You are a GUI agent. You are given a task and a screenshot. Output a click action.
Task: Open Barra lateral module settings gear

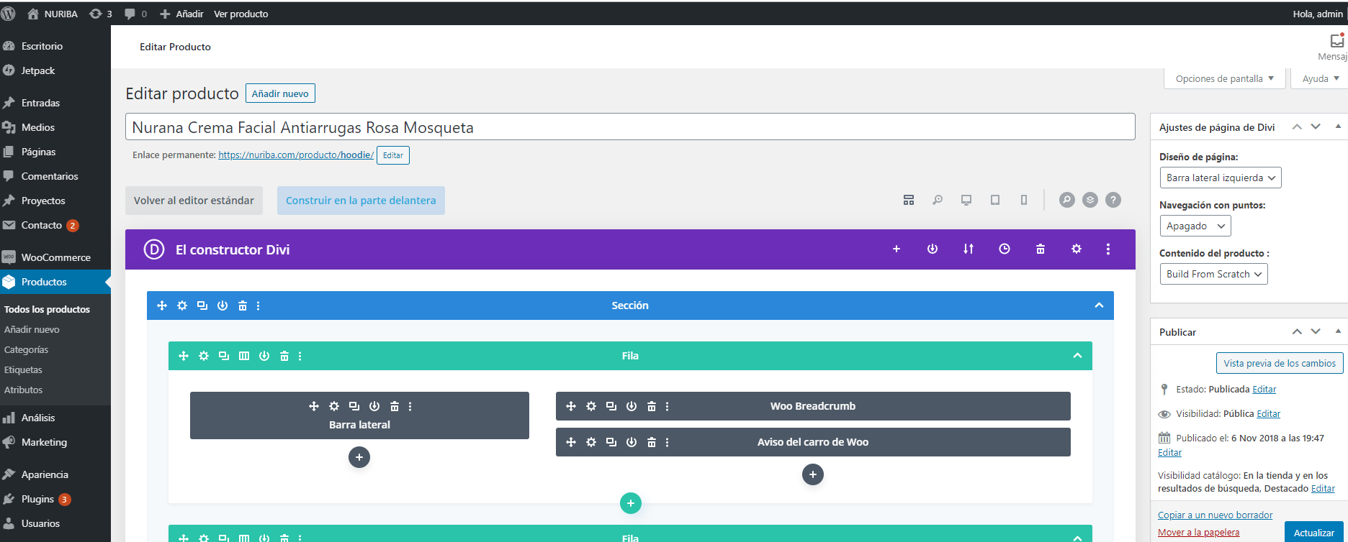tap(334, 406)
